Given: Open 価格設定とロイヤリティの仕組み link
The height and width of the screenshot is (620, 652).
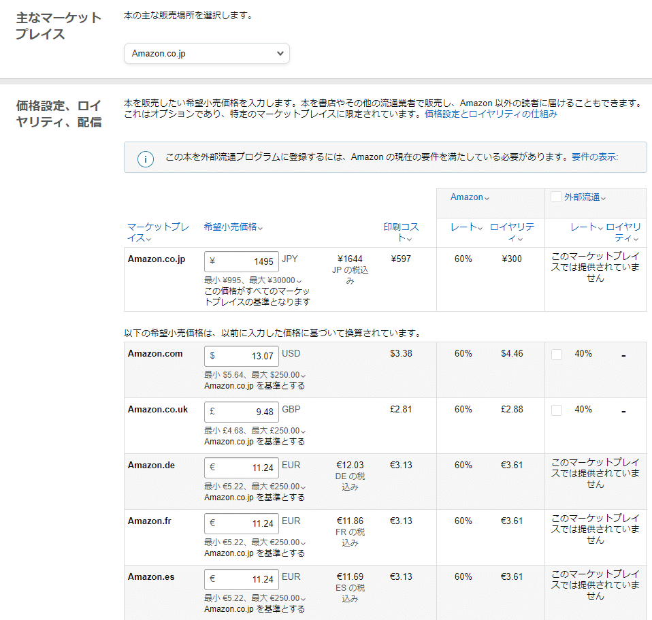Looking at the screenshot, I should point(491,114).
